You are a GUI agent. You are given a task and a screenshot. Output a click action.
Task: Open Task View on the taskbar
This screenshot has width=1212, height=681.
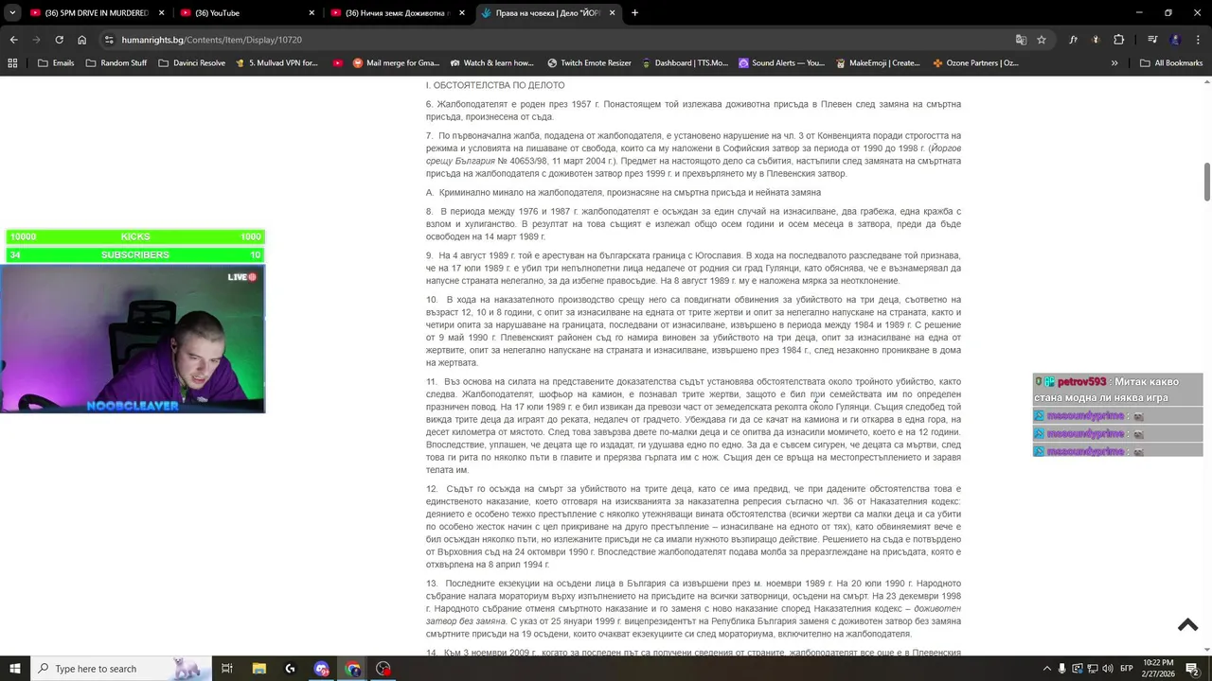click(x=227, y=669)
